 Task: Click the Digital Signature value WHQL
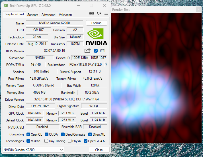click(94, 106)
